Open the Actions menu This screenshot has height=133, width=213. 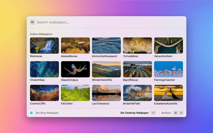tap(166, 113)
